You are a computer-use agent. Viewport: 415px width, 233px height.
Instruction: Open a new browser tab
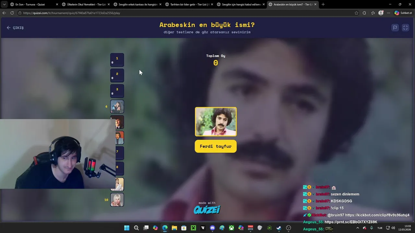click(x=323, y=5)
